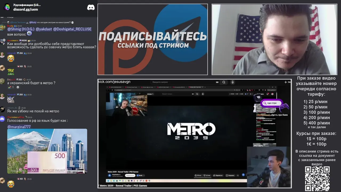Click the inner-browser microphone search icon

tap(203, 94)
